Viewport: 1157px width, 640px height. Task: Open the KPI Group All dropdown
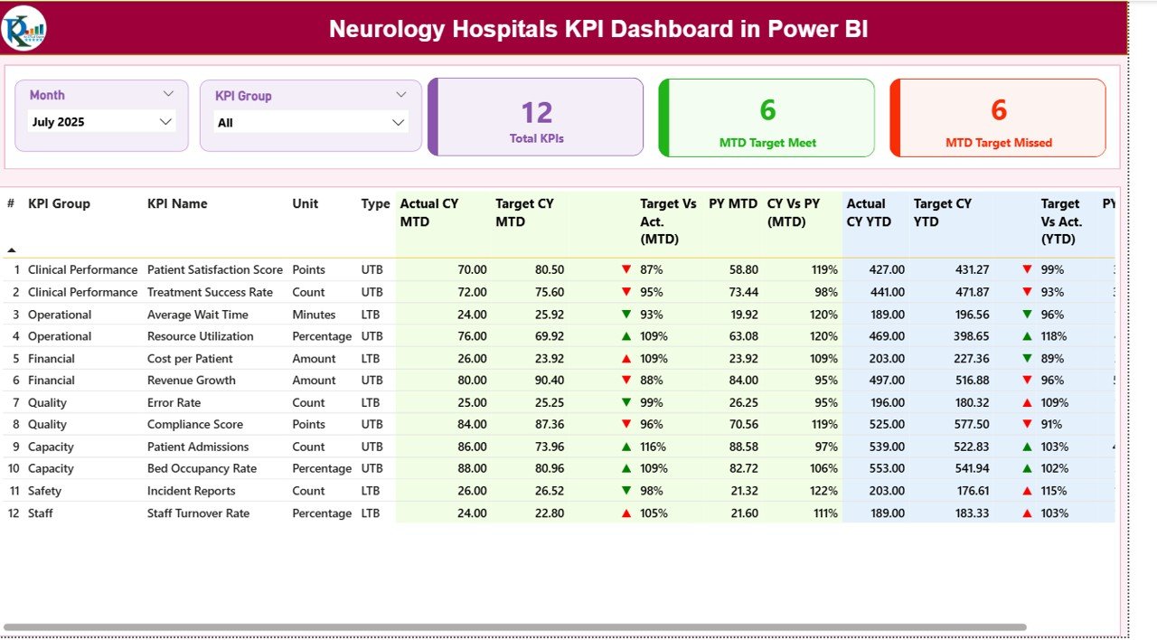pyautogui.click(x=311, y=122)
